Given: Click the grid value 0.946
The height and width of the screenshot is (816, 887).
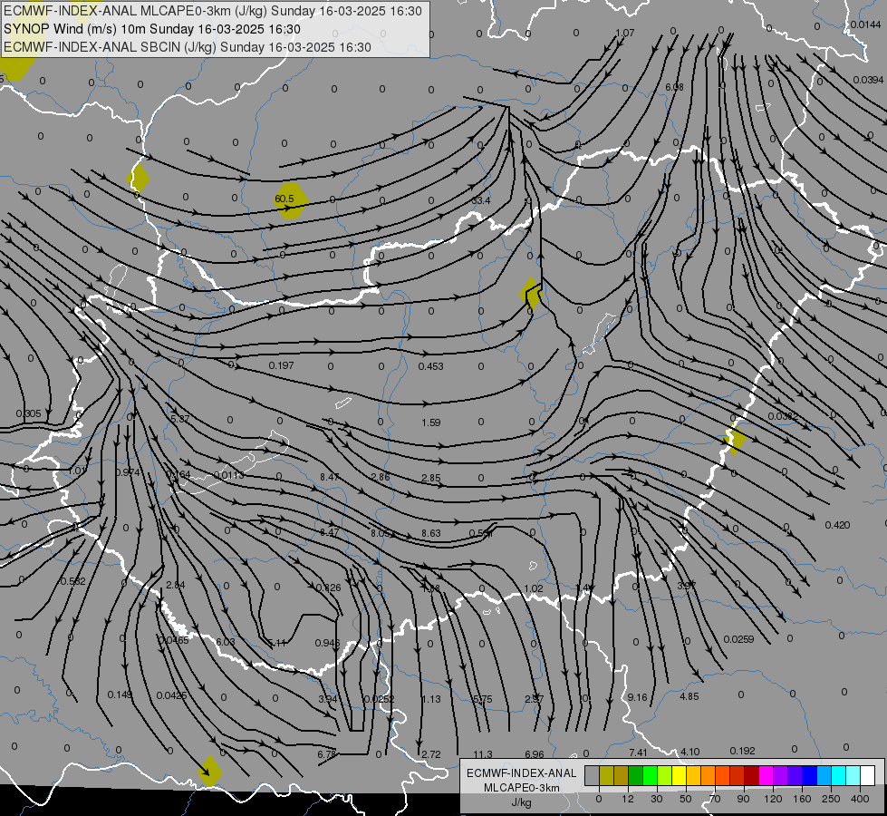Looking at the screenshot, I should tap(327, 643).
